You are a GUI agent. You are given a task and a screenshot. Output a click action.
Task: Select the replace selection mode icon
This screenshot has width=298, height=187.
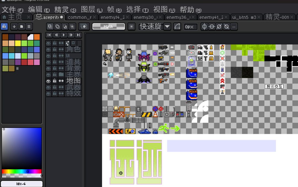[50, 26]
